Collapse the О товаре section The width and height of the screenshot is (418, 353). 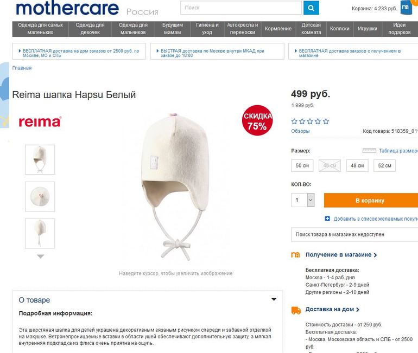pyautogui.click(x=274, y=299)
